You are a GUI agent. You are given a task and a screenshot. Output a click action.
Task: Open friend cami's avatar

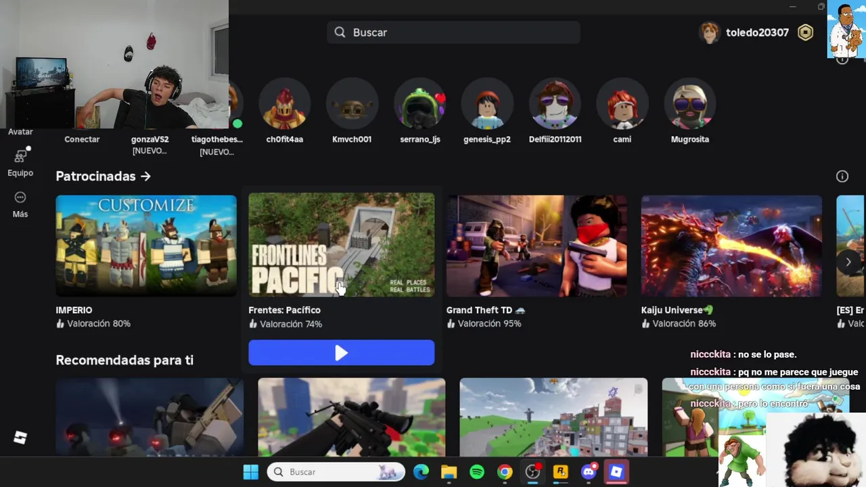pos(622,103)
